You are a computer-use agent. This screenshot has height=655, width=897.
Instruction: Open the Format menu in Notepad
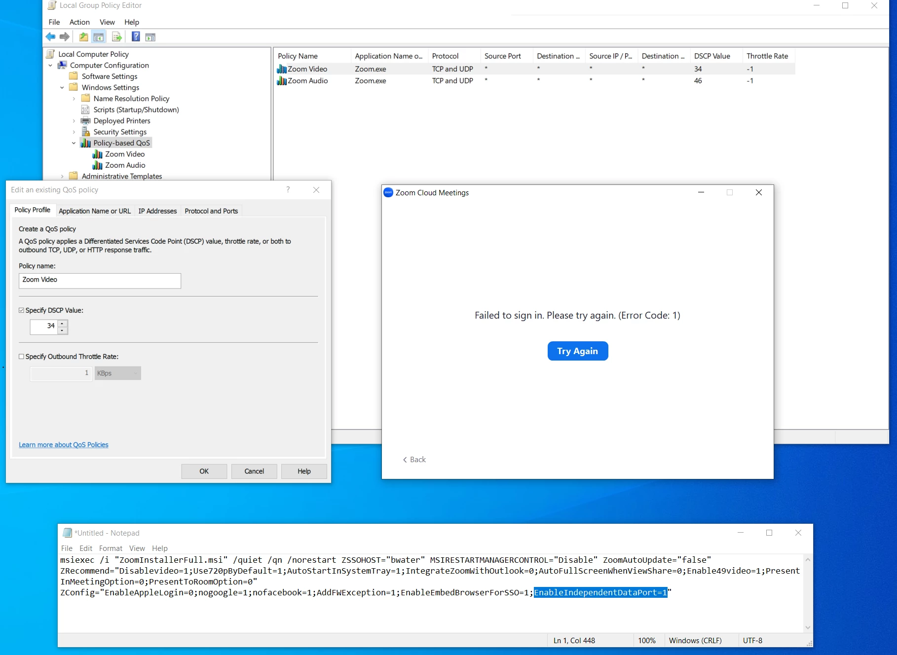pos(111,548)
